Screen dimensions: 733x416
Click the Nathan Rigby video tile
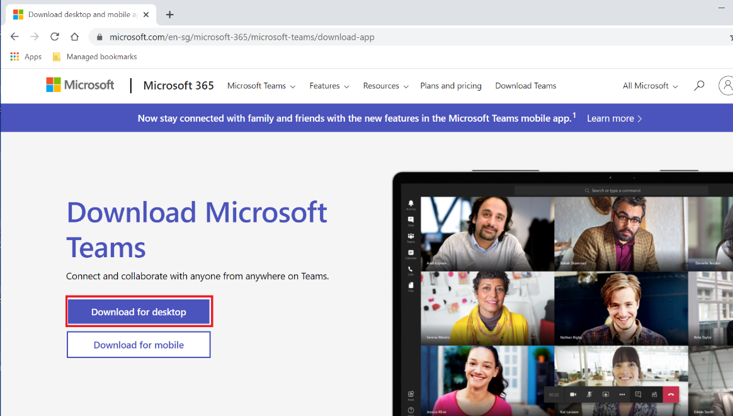(621, 308)
